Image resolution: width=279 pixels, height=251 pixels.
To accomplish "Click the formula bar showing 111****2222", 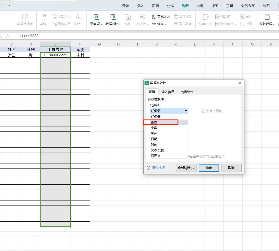I will pos(146,36).
